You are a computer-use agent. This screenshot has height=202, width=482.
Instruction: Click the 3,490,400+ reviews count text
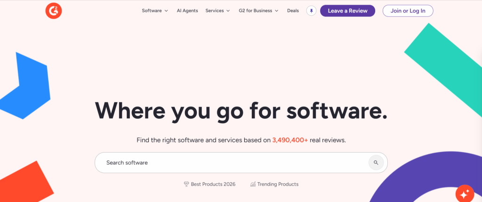coord(290,140)
